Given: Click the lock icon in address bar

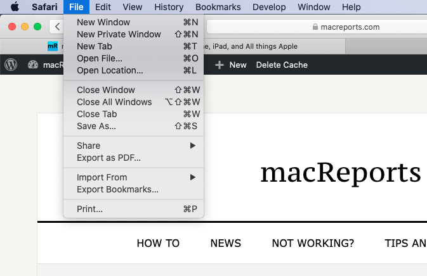Looking at the screenshot, I should 315,27.
